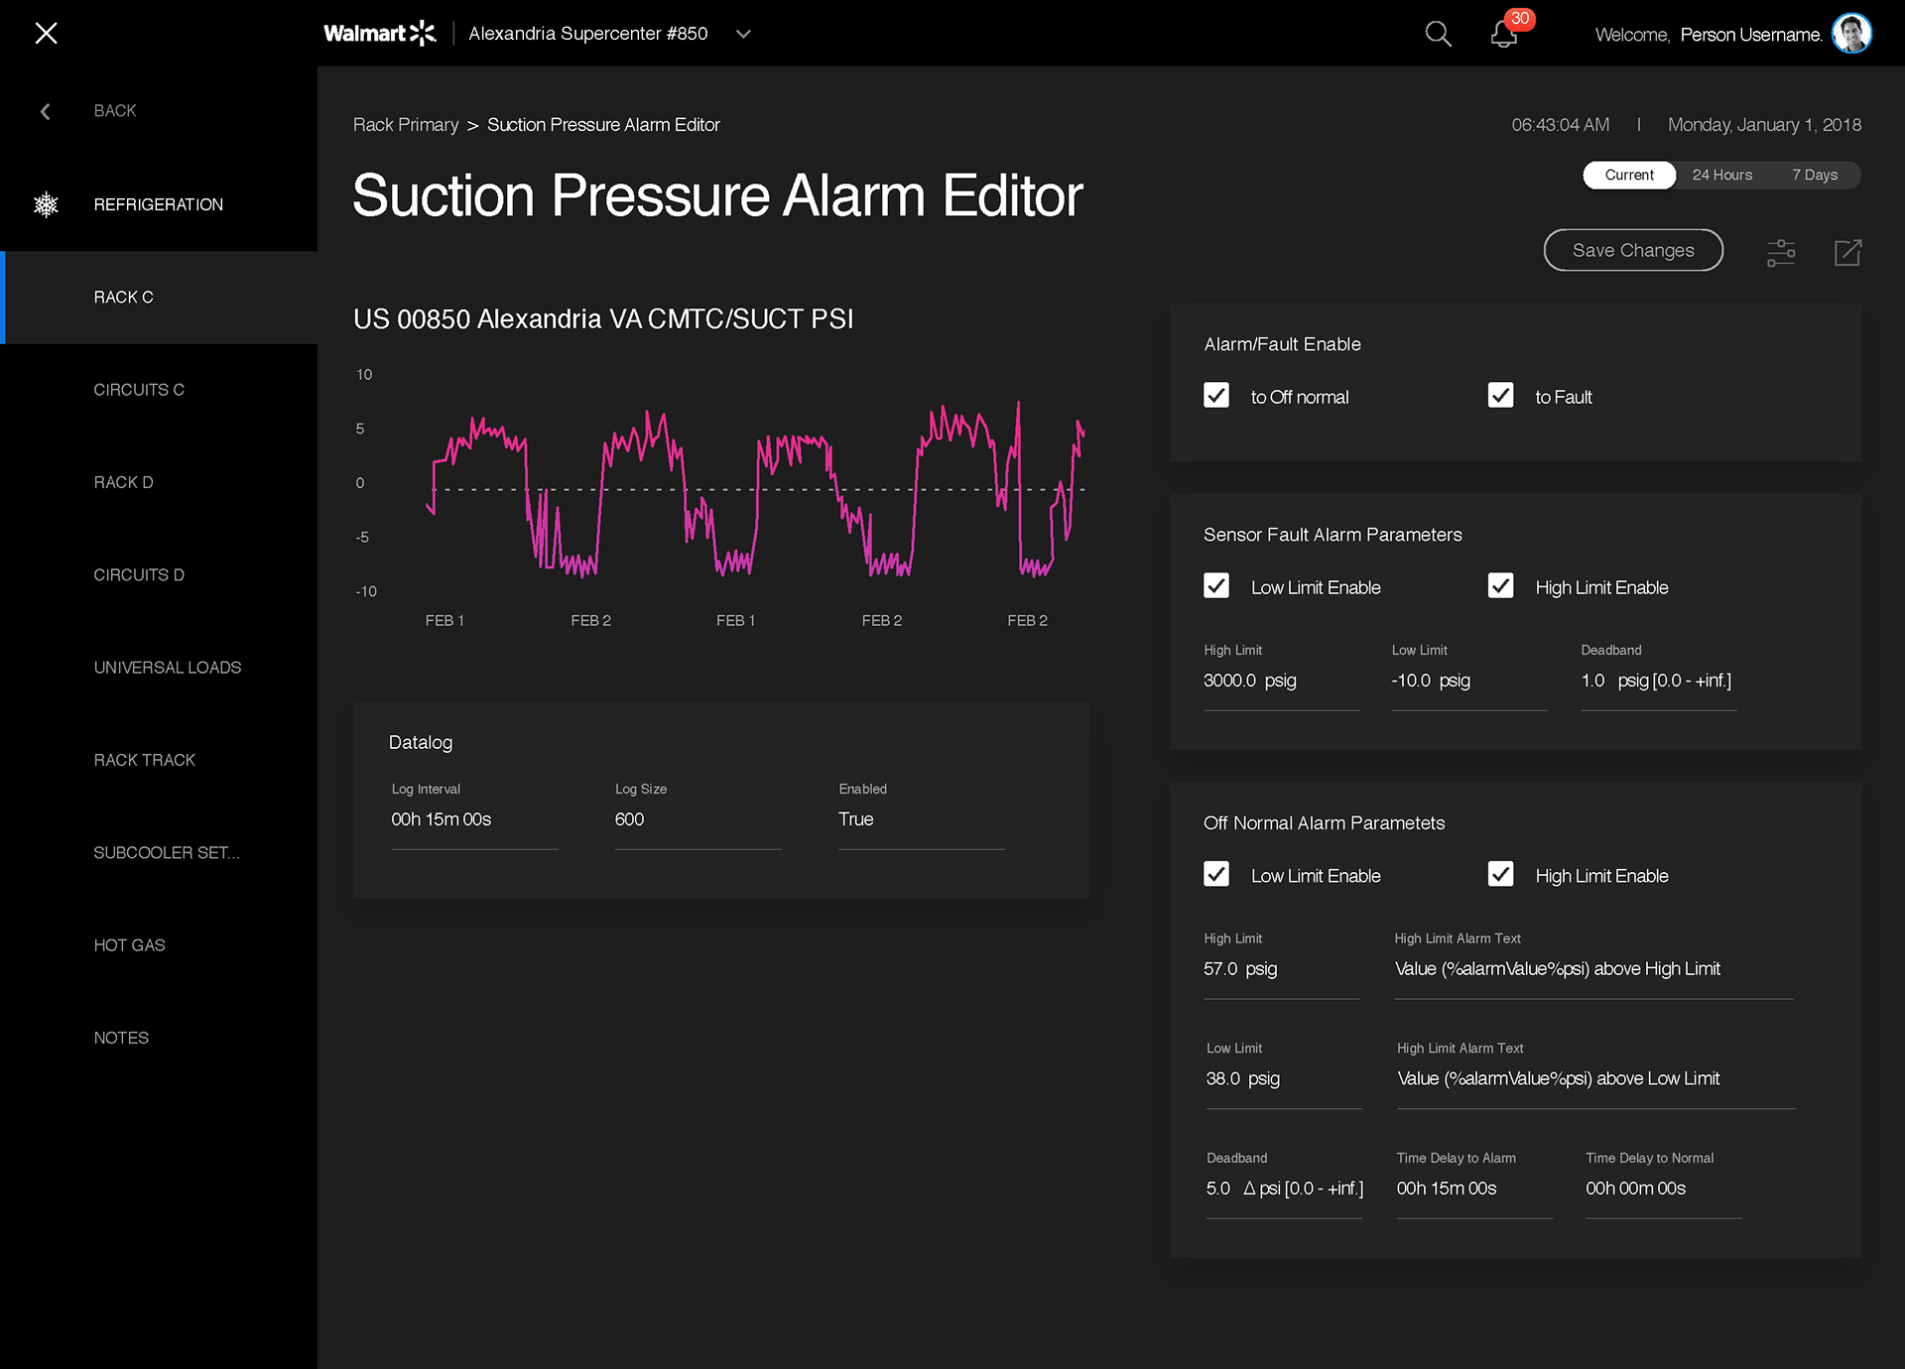The height and width of the screenshot is (1369, 1905).
Task: Edit the above High Limit alarm text
Action: (x=1593, y=970)
